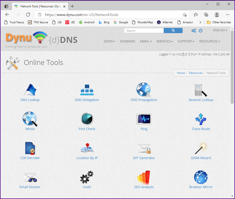Select the Trace Route arrows icon
This screenshot has height=199, width=235.
point(201,119)
